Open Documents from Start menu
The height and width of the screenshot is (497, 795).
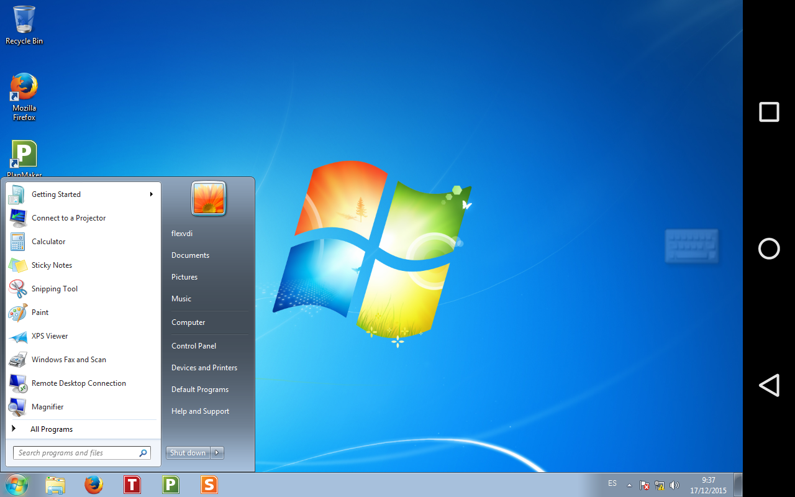click(190, 255)
